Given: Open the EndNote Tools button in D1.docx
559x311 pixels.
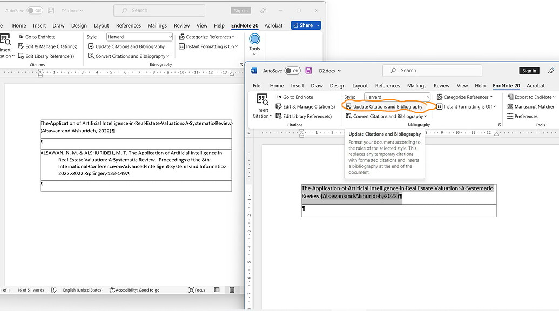Looking at the screenshot, I should 254,42.
